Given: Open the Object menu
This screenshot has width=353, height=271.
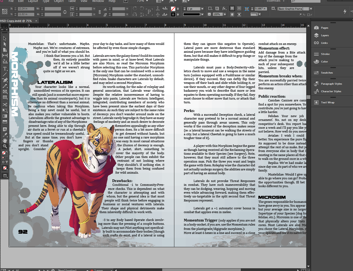Looking at the screenshot, I should tap(59, 1).
